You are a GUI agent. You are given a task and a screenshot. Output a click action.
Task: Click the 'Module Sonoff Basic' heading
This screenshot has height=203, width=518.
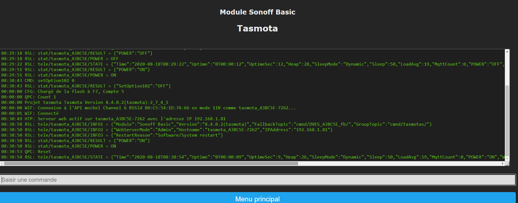(x=257, y=12)
